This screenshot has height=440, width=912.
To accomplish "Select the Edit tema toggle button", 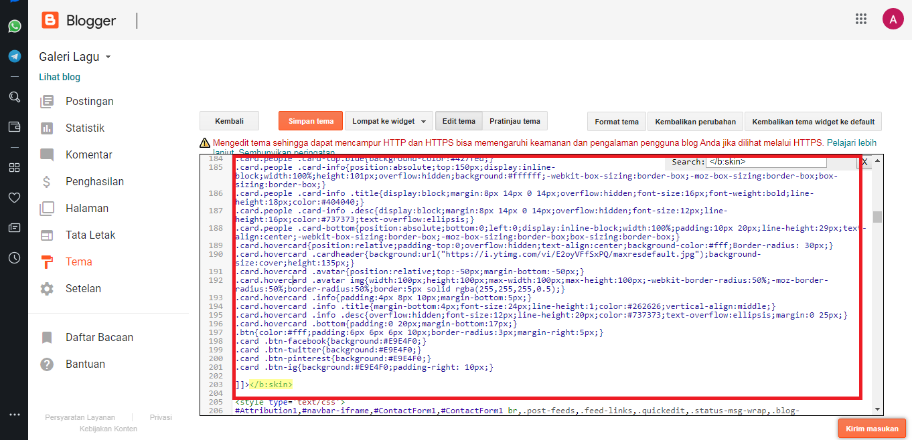I will [459, 121].
